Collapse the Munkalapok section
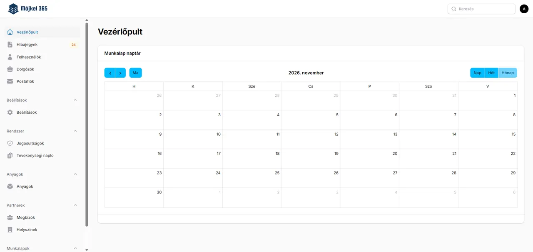This screenshot has height=252, width=533. click(x=75, y=248)
